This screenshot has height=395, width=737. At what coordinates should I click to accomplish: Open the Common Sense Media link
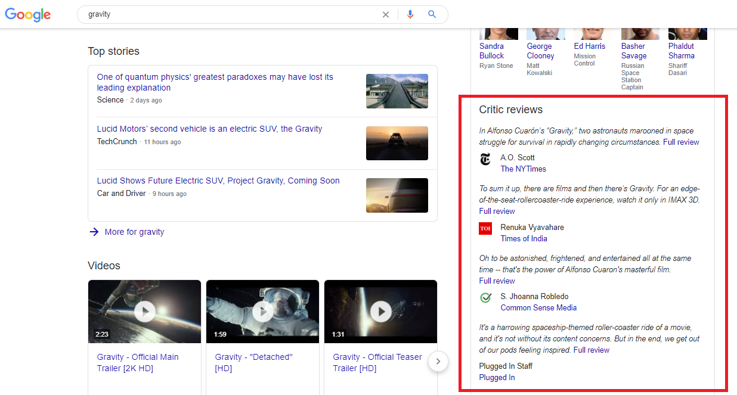(x=539, y=308)
